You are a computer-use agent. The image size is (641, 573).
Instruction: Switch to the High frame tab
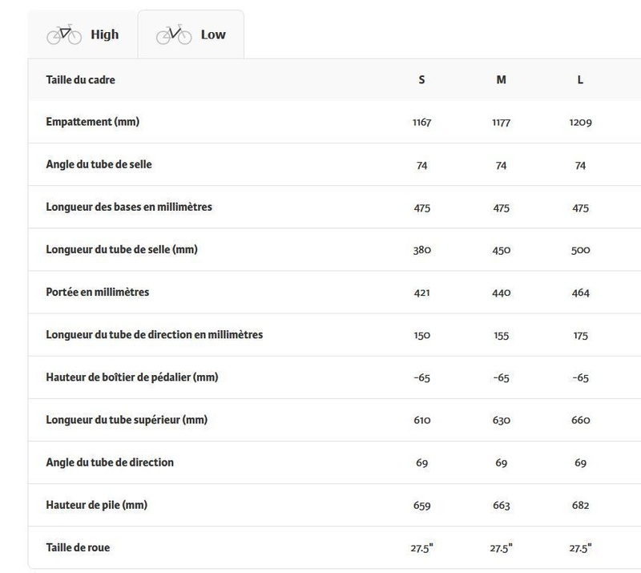click(x=104, y=34)
